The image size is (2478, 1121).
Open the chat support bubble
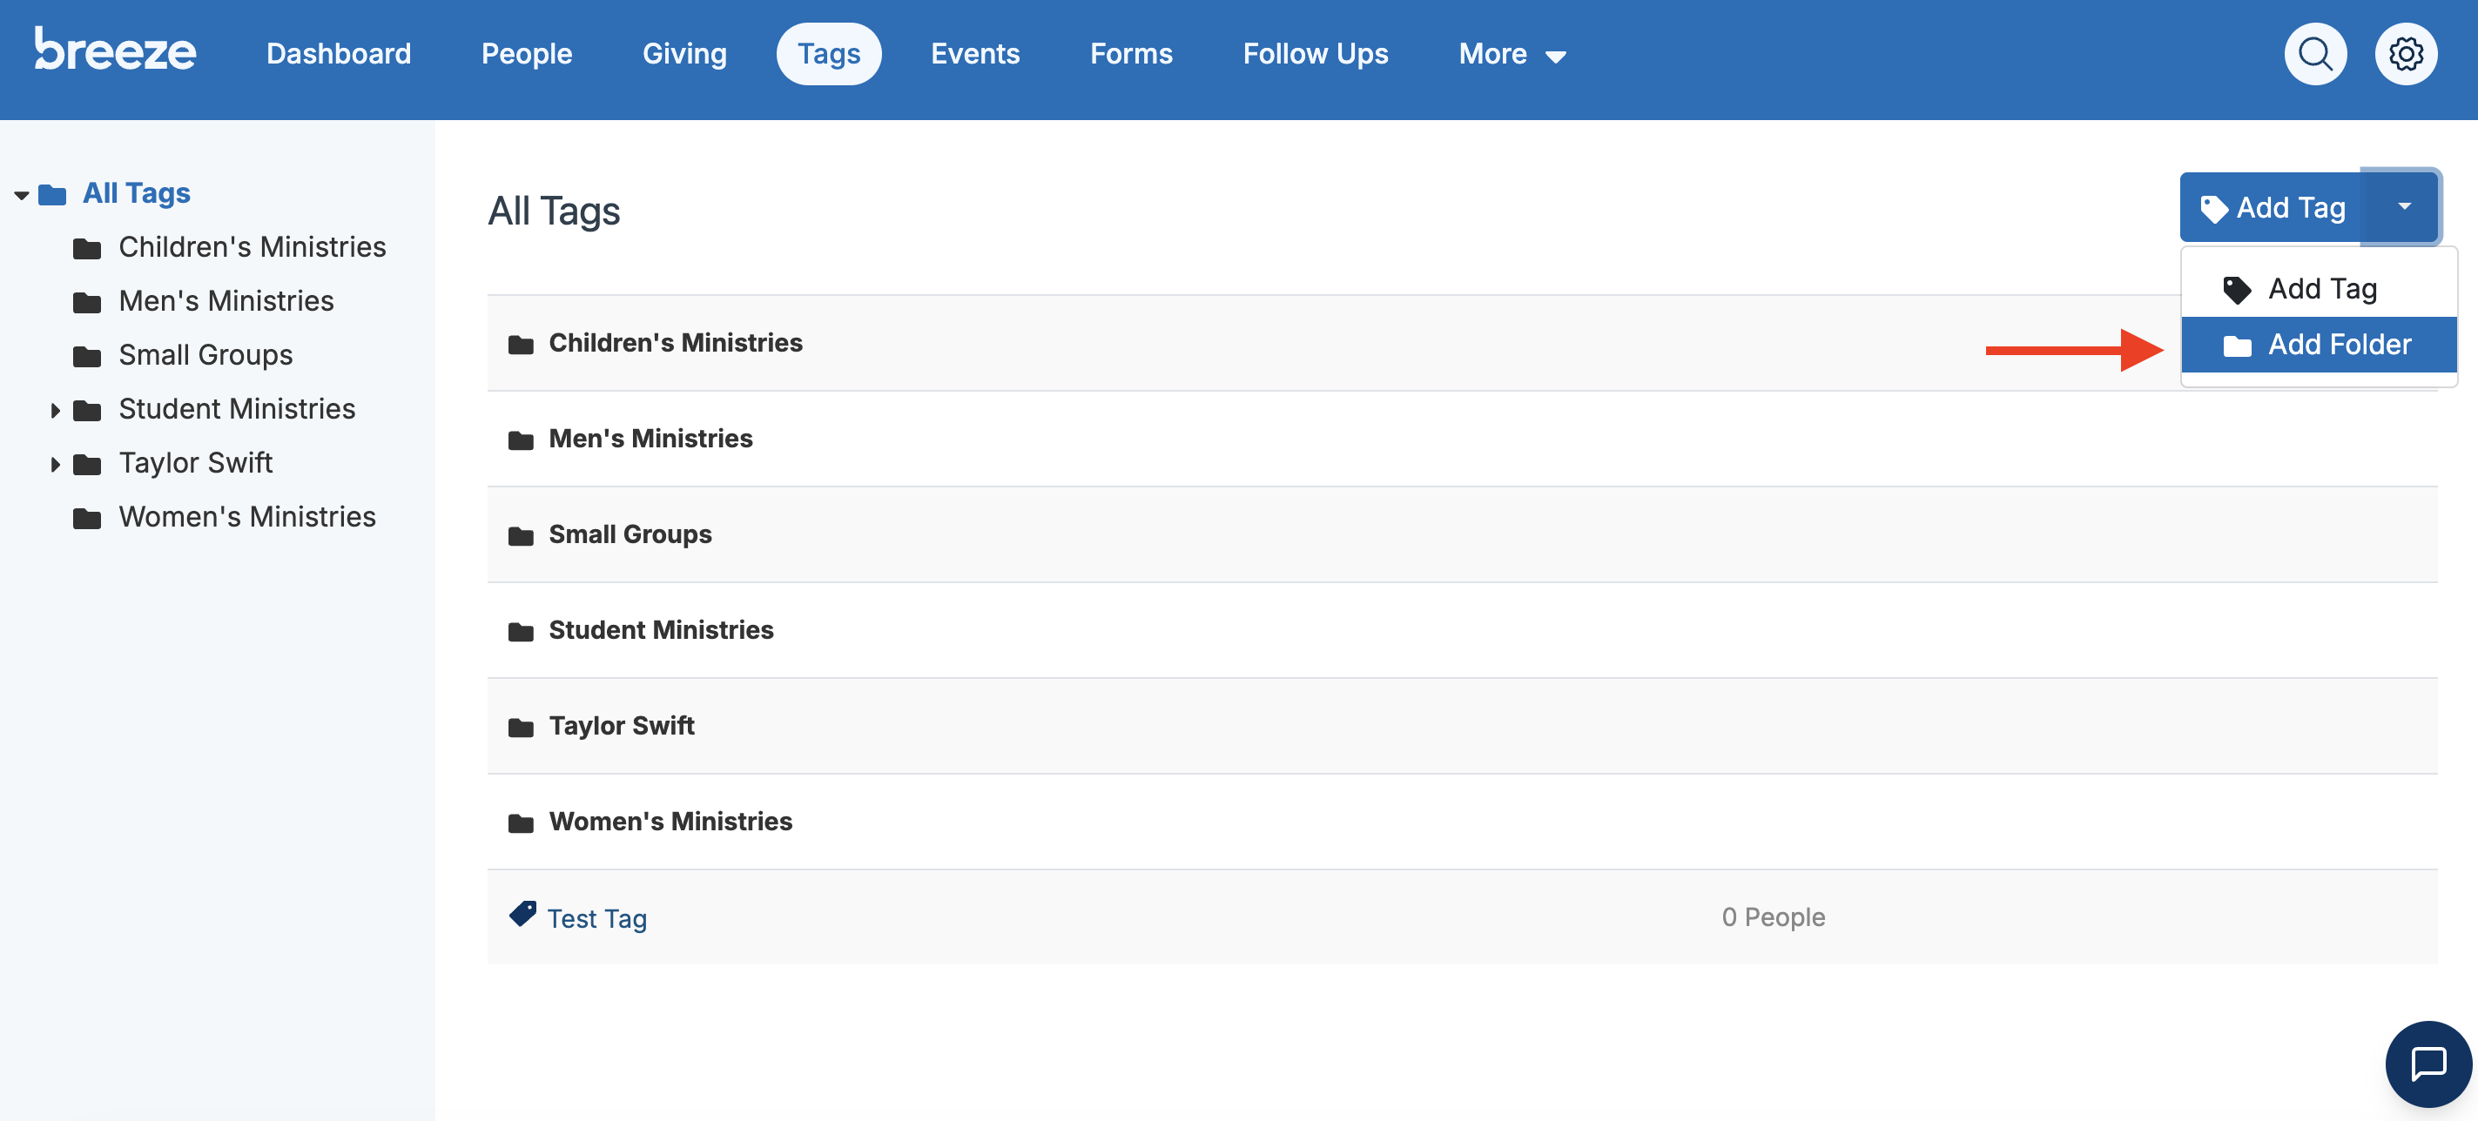point(2428,1064)
